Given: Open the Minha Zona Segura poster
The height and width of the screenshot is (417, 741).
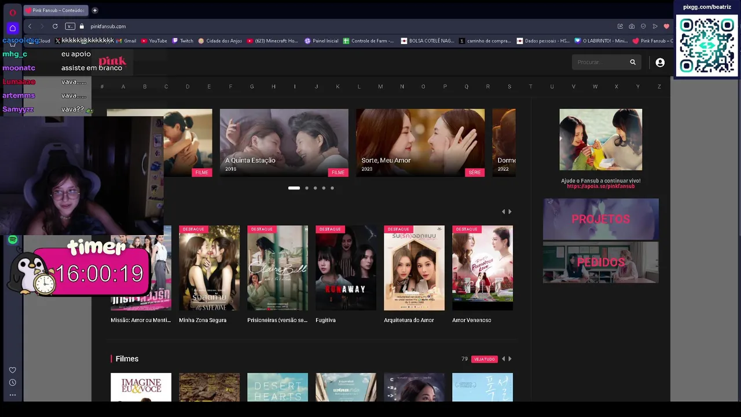Looking at the screenshot, I should coord(209,268).
